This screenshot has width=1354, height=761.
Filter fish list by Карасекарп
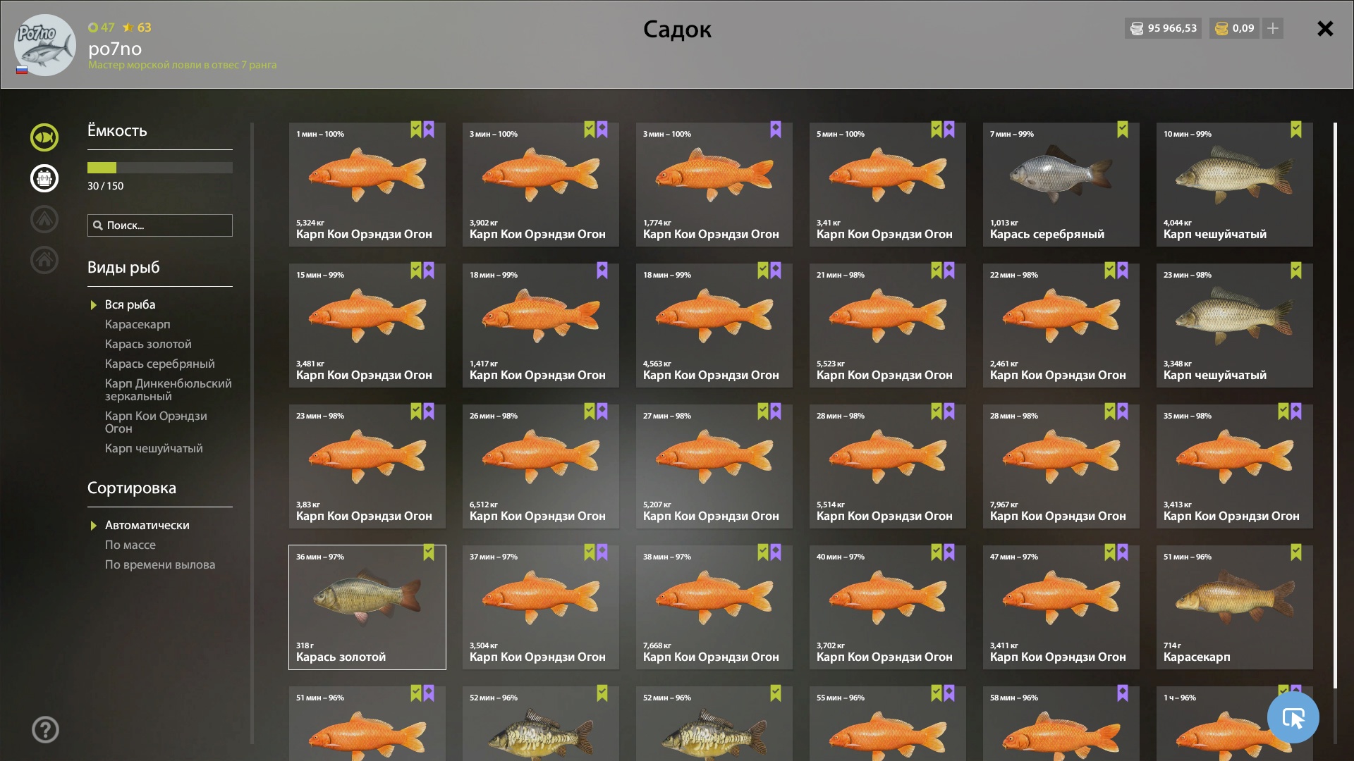138,324
